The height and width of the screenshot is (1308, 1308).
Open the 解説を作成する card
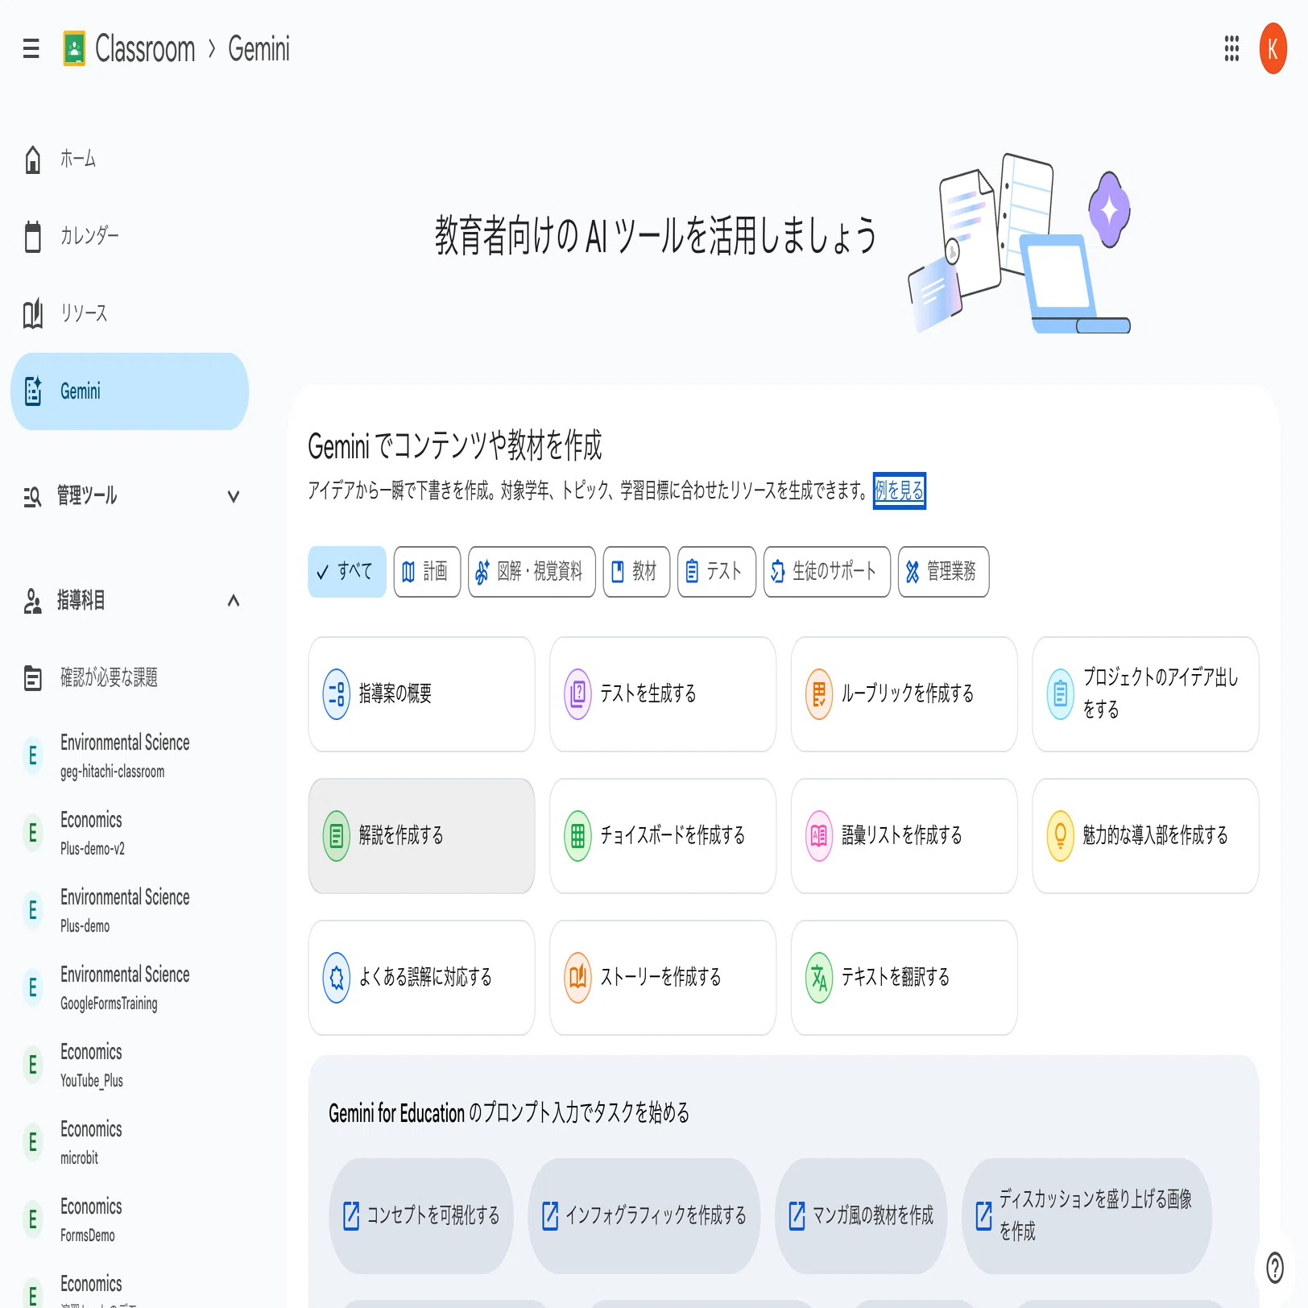click(421, 836)
